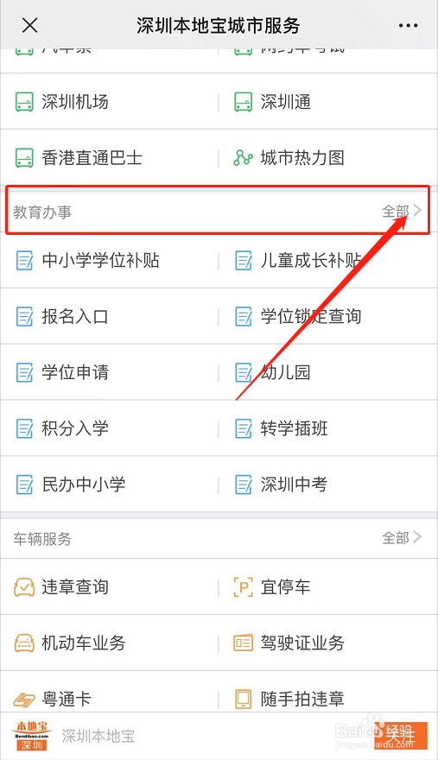Close the page with X button

coord(30,26)
